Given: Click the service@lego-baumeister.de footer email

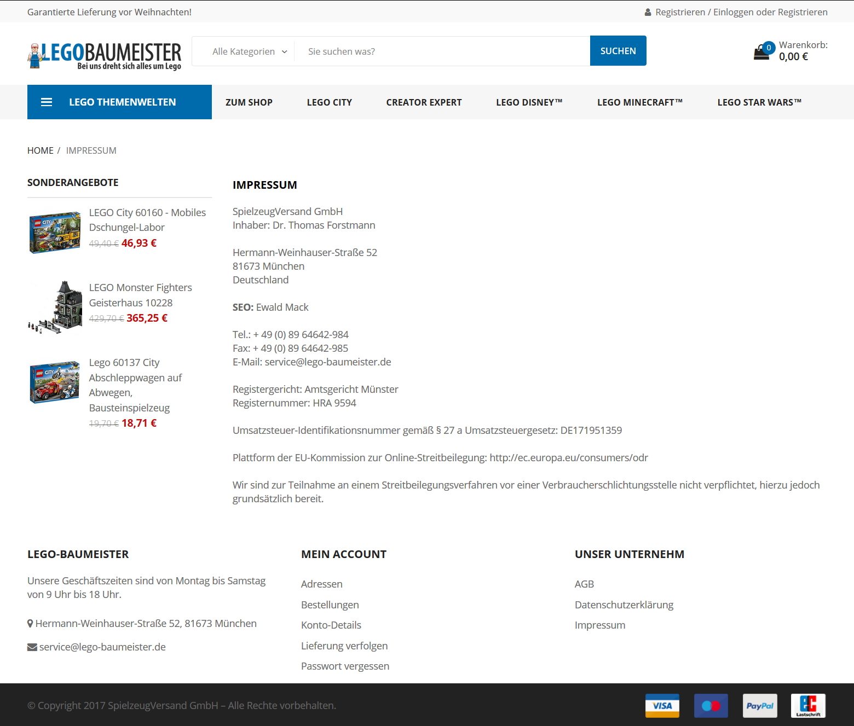Looking at the screenshot, I should coord(102,647).
